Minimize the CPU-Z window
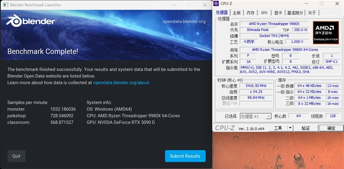Screen dimensions: 344x169 click(306, 3)
